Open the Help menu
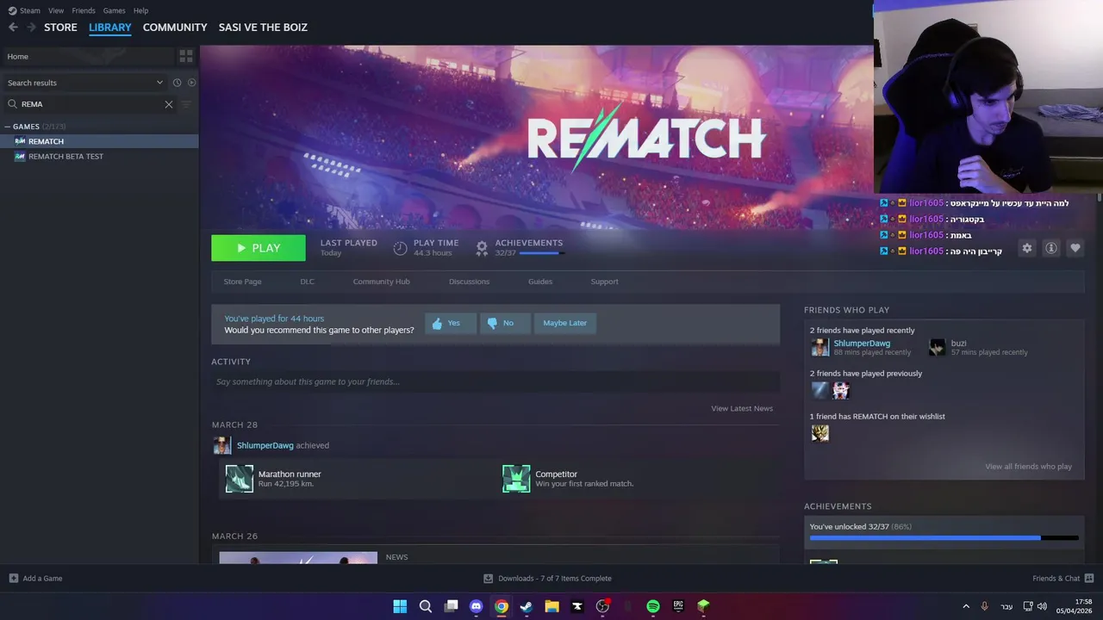Image resolution: width=1103 pixels, height=620 pixels. click(140, 10)
